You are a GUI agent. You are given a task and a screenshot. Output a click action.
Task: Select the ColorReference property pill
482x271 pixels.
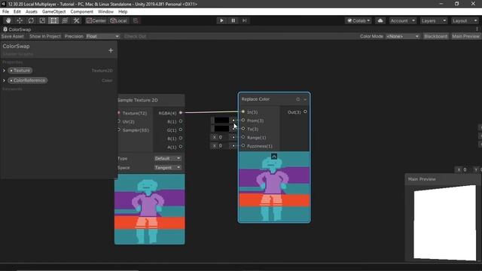click(x=28, y=81)
